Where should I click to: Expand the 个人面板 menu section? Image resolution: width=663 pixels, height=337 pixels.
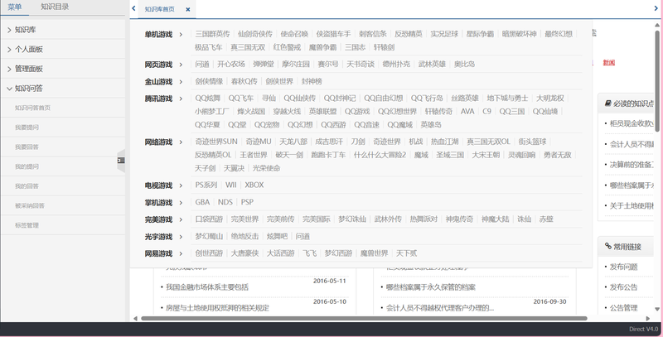click(63, 49)
